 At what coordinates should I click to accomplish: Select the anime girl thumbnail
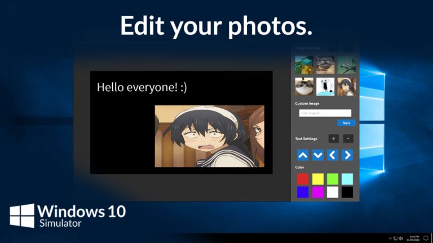(347, 87)
